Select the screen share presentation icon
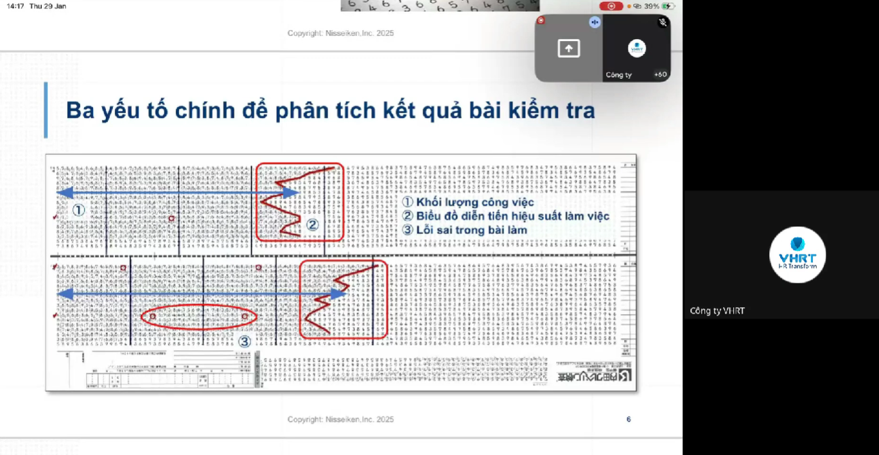Image resolution: width=879 pixels, height=455 pixels. tap(569, 49)
